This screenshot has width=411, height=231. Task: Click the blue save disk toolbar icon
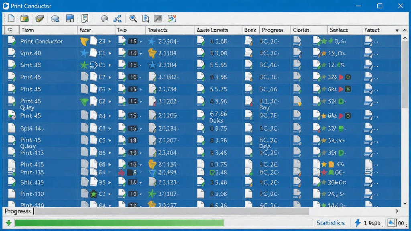click(70, 18)
